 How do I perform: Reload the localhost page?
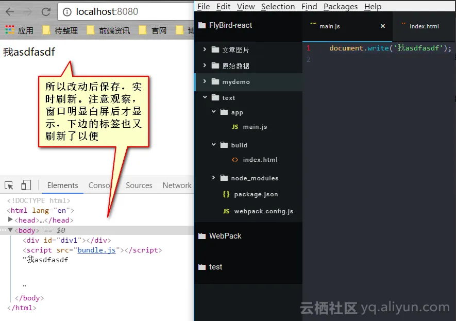tap(46, 12)
